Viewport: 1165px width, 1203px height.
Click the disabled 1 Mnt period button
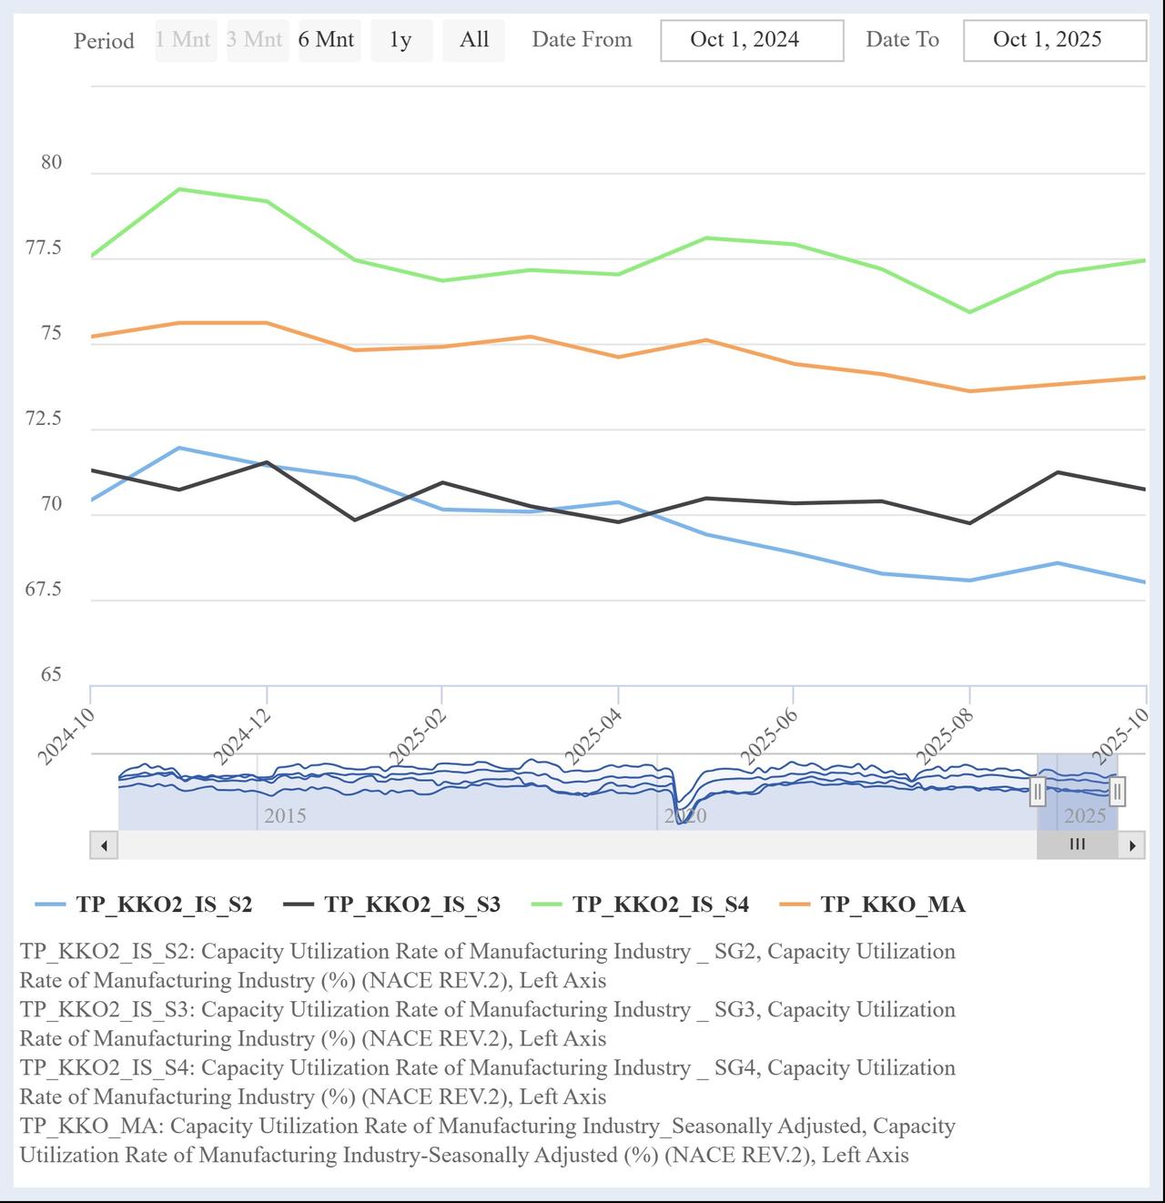click(184, 40)
